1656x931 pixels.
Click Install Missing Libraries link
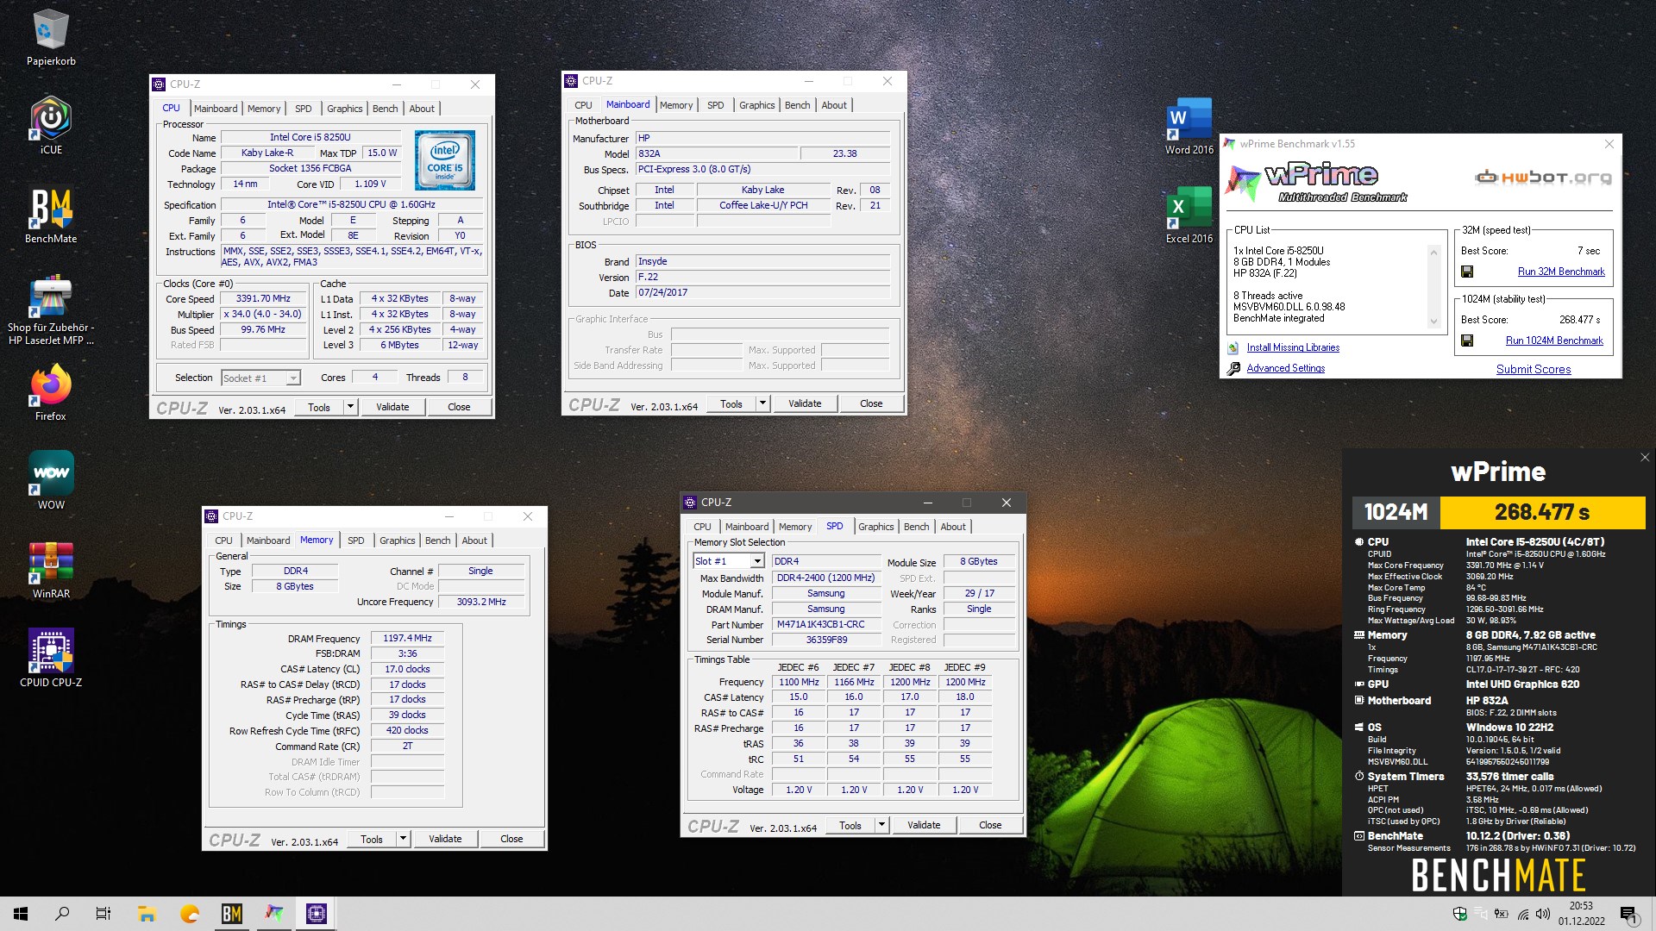point(1293,347)
